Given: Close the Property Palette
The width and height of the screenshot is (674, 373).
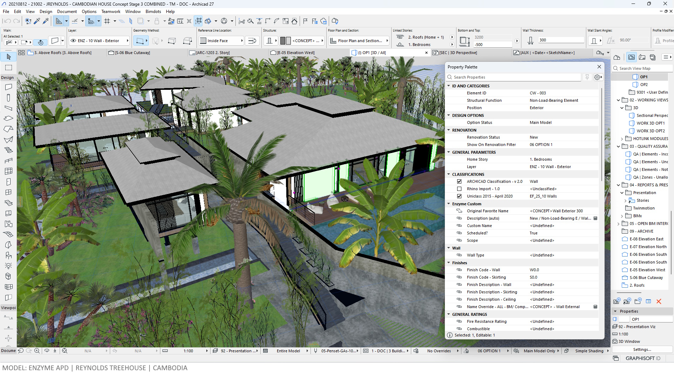Looking at the screenshot, I should [x=599, y=67].
